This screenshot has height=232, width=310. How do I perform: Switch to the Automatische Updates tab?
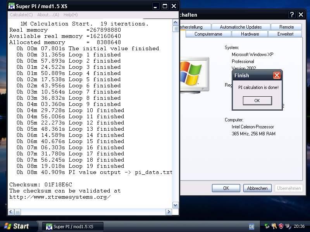tap(241, 27)
